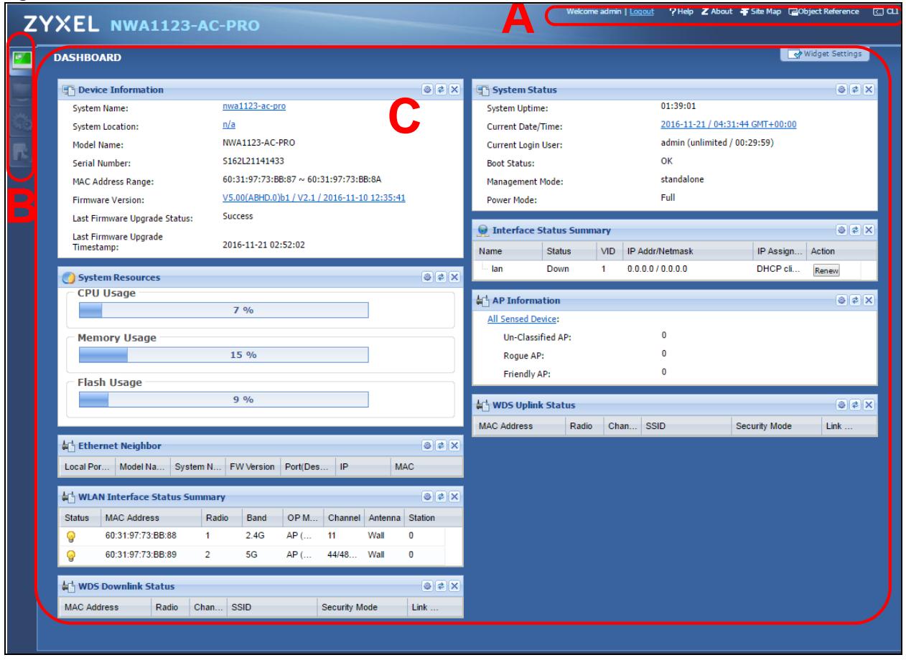Click the Renew button for lan
Image resolution: width=906 pixels, height=660 pixels.
(826, 271)
